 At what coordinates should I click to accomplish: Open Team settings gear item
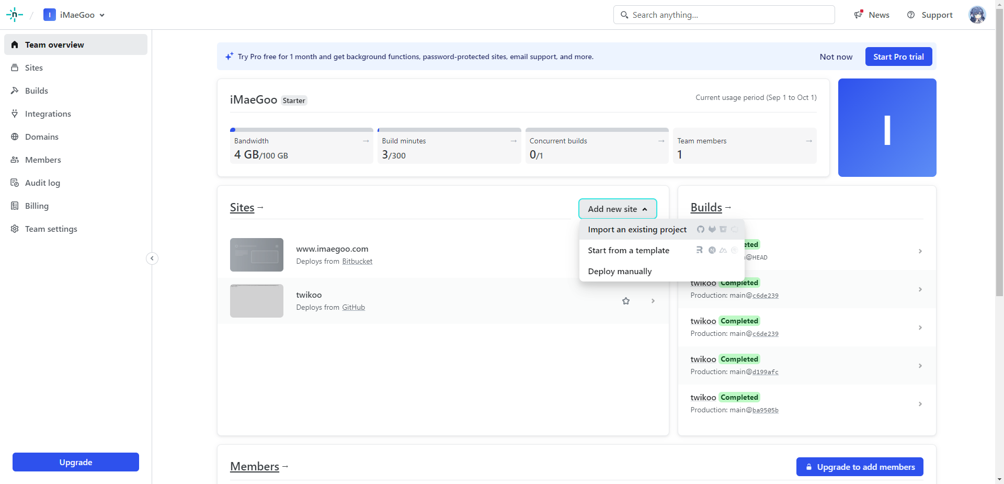(x=51, y=229)
